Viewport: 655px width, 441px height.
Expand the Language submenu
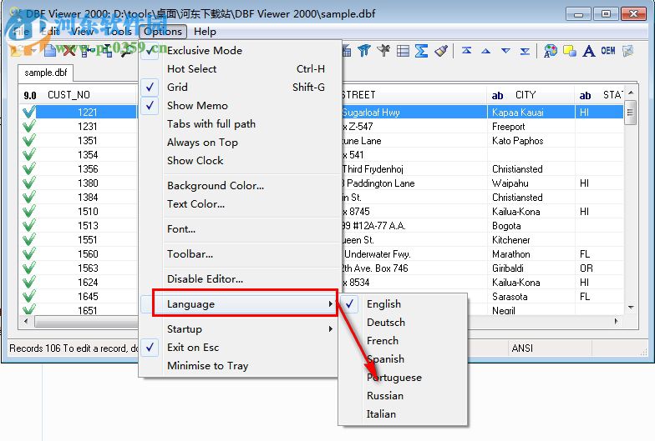click(239, 303)
